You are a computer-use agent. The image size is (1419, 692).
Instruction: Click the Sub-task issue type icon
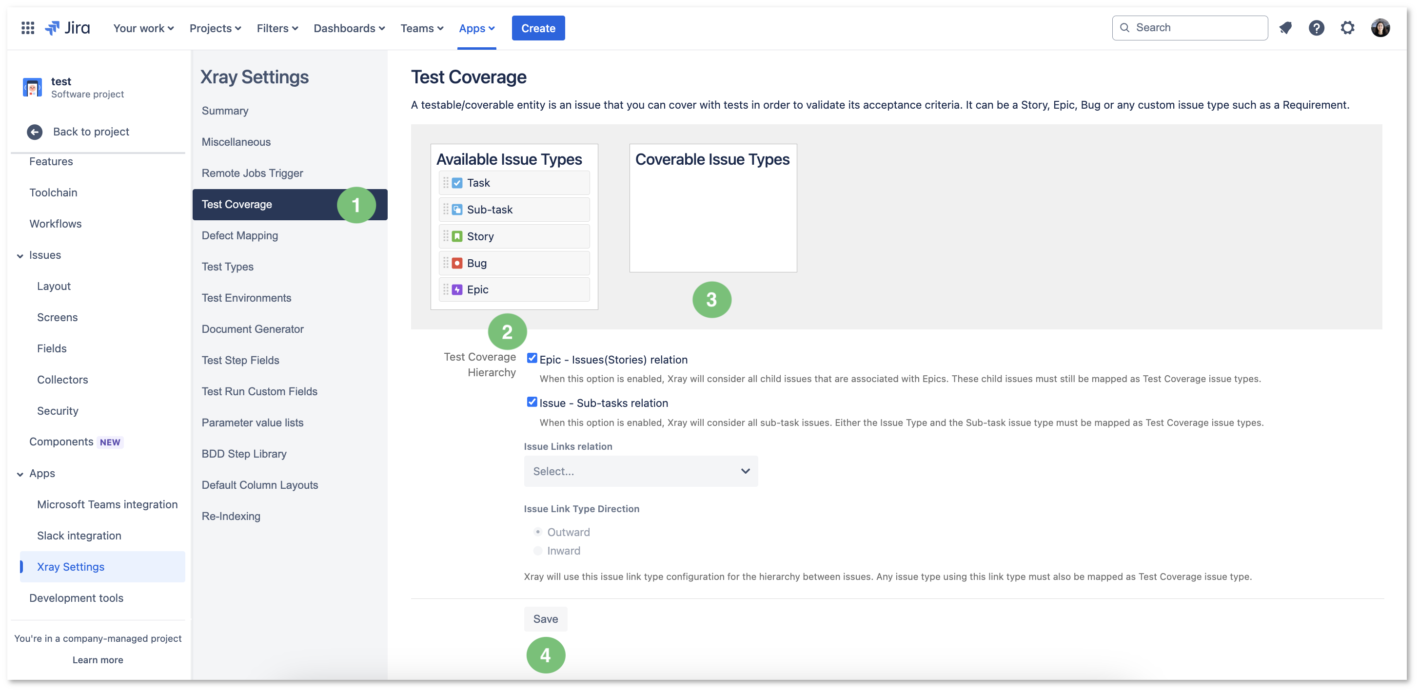[x=457, y=210]
